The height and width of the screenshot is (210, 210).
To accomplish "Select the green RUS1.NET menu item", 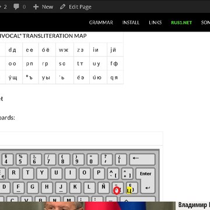I will pyautogui.click(x=181, y=23).
